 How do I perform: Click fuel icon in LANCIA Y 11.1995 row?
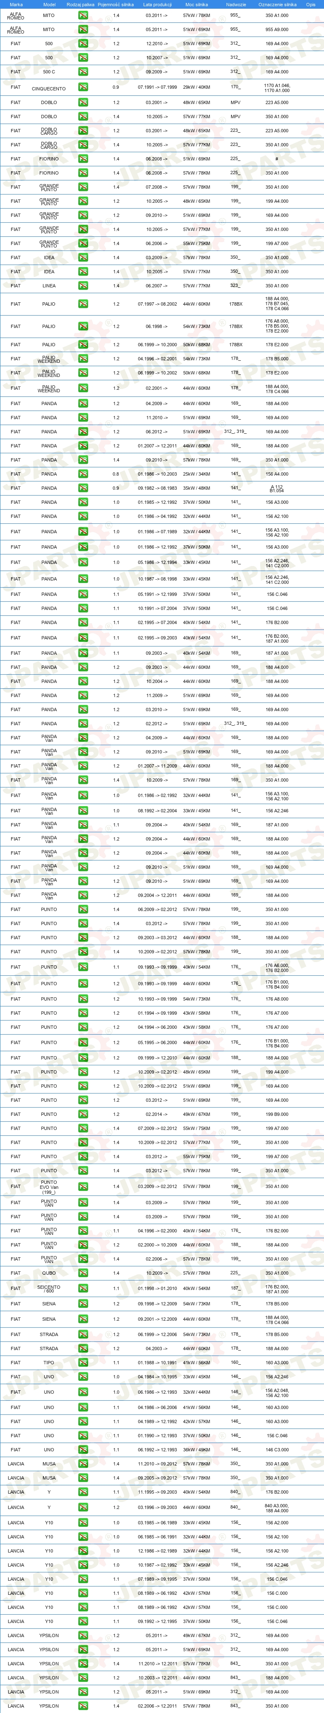[x=83, y=1492]
